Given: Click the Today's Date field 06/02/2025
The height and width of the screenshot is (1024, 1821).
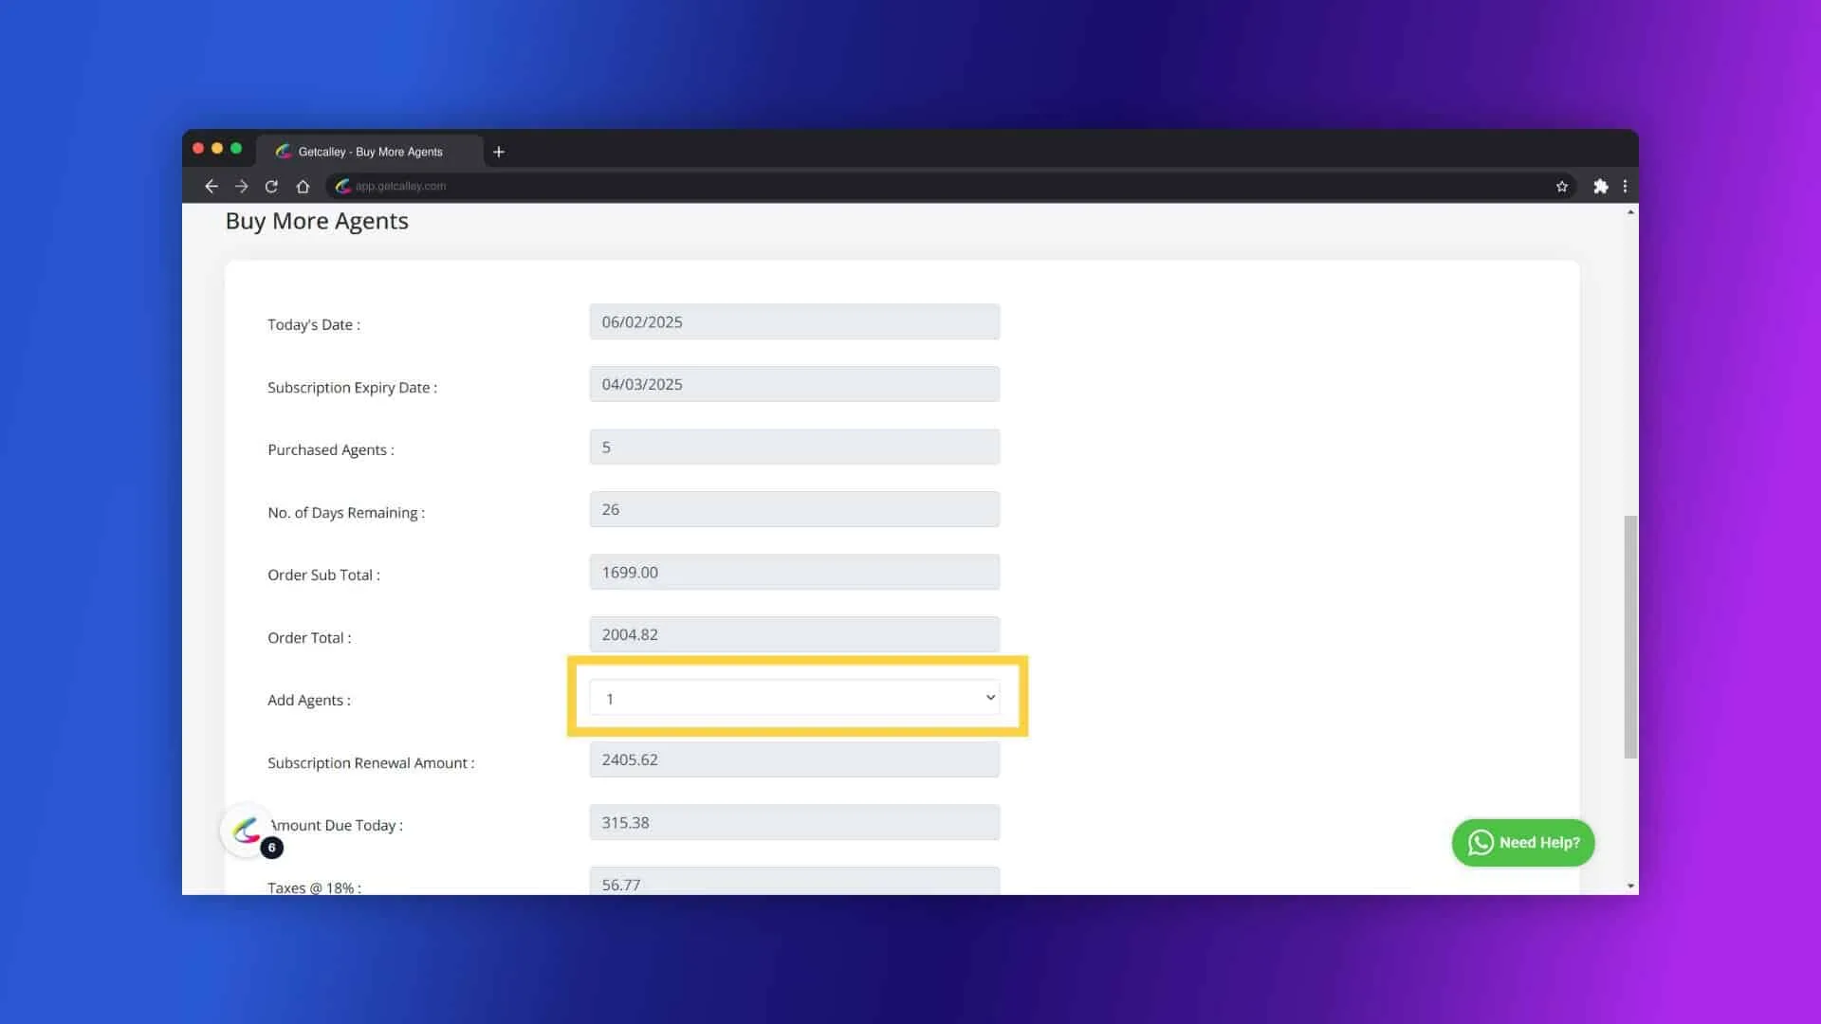Looking at the screenshot, I should (795, 322).
